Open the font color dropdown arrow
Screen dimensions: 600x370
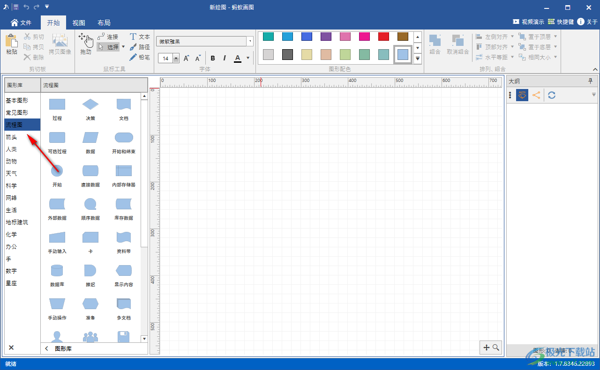248,59
